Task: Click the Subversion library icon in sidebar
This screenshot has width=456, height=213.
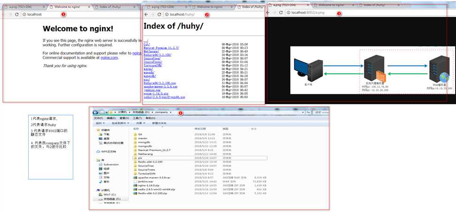Action: click(x=100, y=165)
